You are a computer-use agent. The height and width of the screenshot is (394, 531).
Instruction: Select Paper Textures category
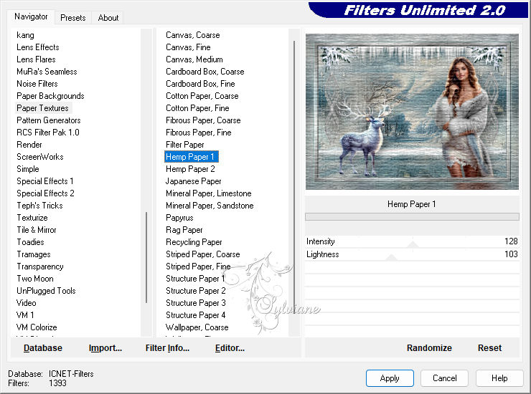click(x=42, y=108)
